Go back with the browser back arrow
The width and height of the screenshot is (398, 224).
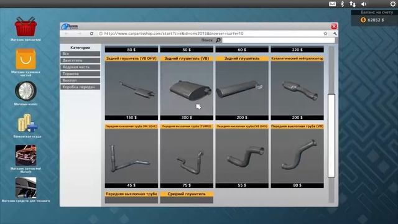67,34
